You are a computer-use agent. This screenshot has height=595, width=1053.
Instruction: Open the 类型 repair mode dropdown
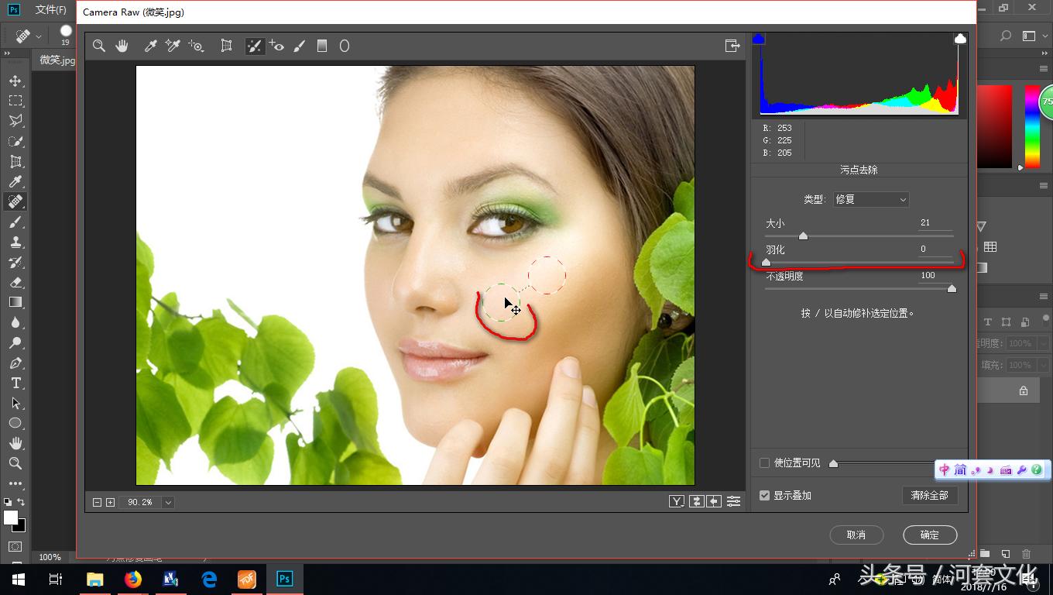[870, 199]
